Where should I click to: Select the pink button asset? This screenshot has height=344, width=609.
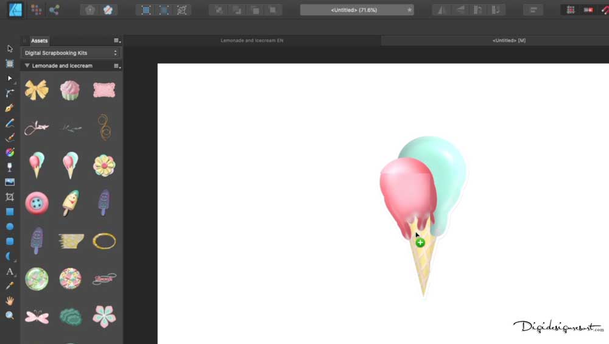pyautogui.click(x=37, y=203)
